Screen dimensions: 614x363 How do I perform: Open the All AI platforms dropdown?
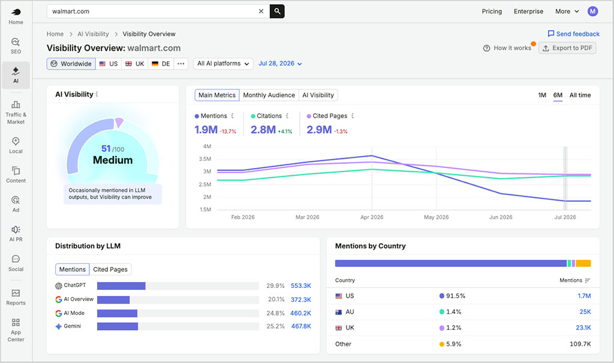[x=223, y=64]
